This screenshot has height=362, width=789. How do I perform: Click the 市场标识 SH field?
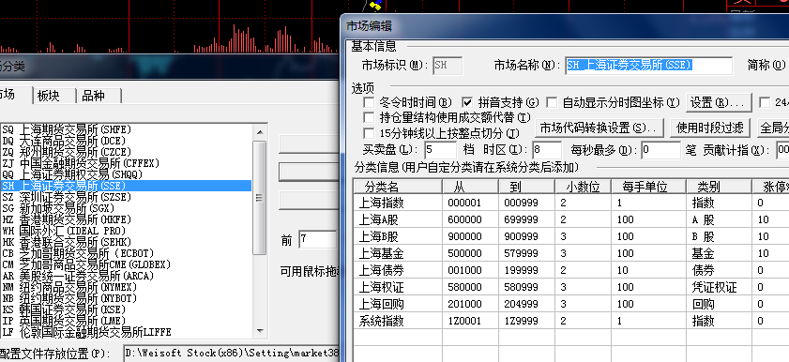tap(448, 66)
